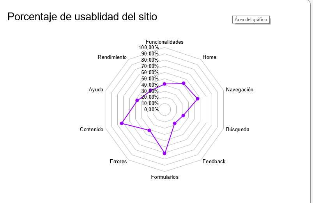Select the Home data point marker
Viewport: 313px width, 203px height.
click(x=184, y=83)
